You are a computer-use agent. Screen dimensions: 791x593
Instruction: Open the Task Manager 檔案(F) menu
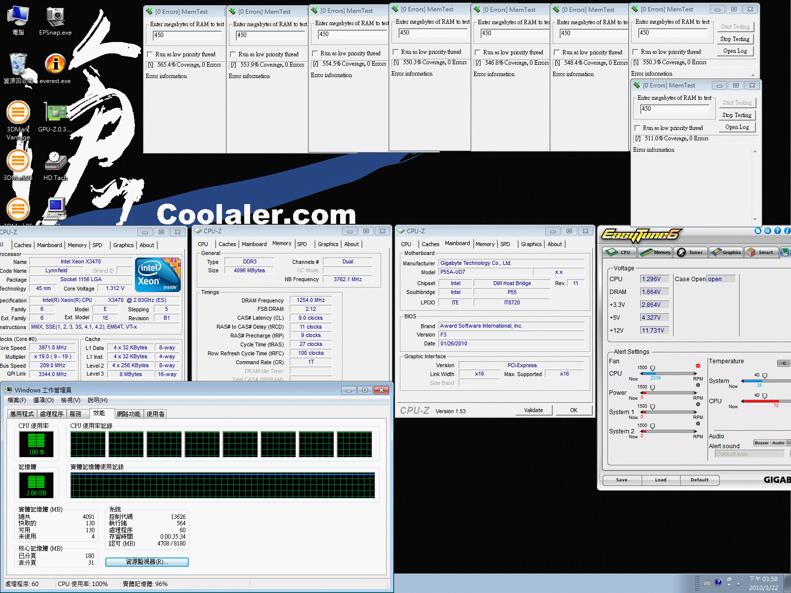(17, 400)
